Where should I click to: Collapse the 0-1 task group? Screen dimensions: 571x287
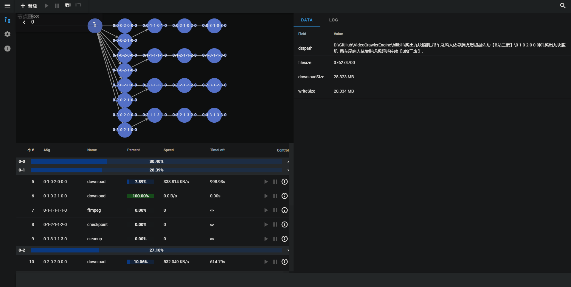288,170
